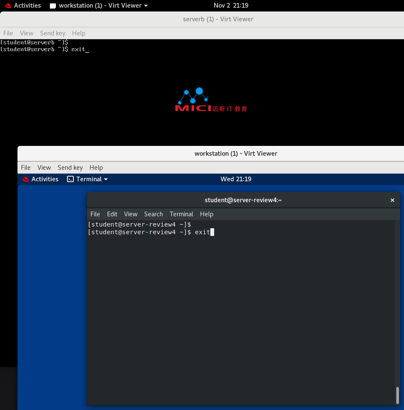This screenshot has height=410, width=404.
Task: Open Terminal menu in the terminal window
Action: 181,214
